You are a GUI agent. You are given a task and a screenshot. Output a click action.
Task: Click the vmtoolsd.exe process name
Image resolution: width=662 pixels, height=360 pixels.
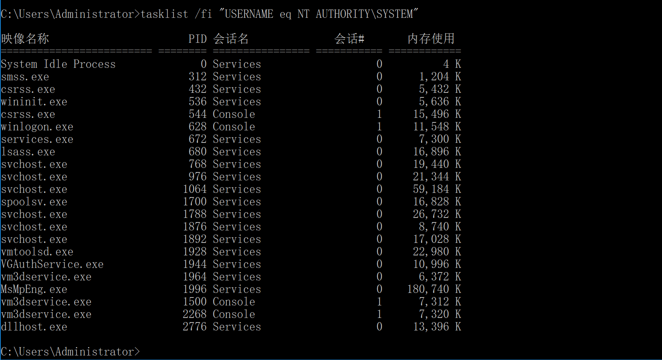37,252
